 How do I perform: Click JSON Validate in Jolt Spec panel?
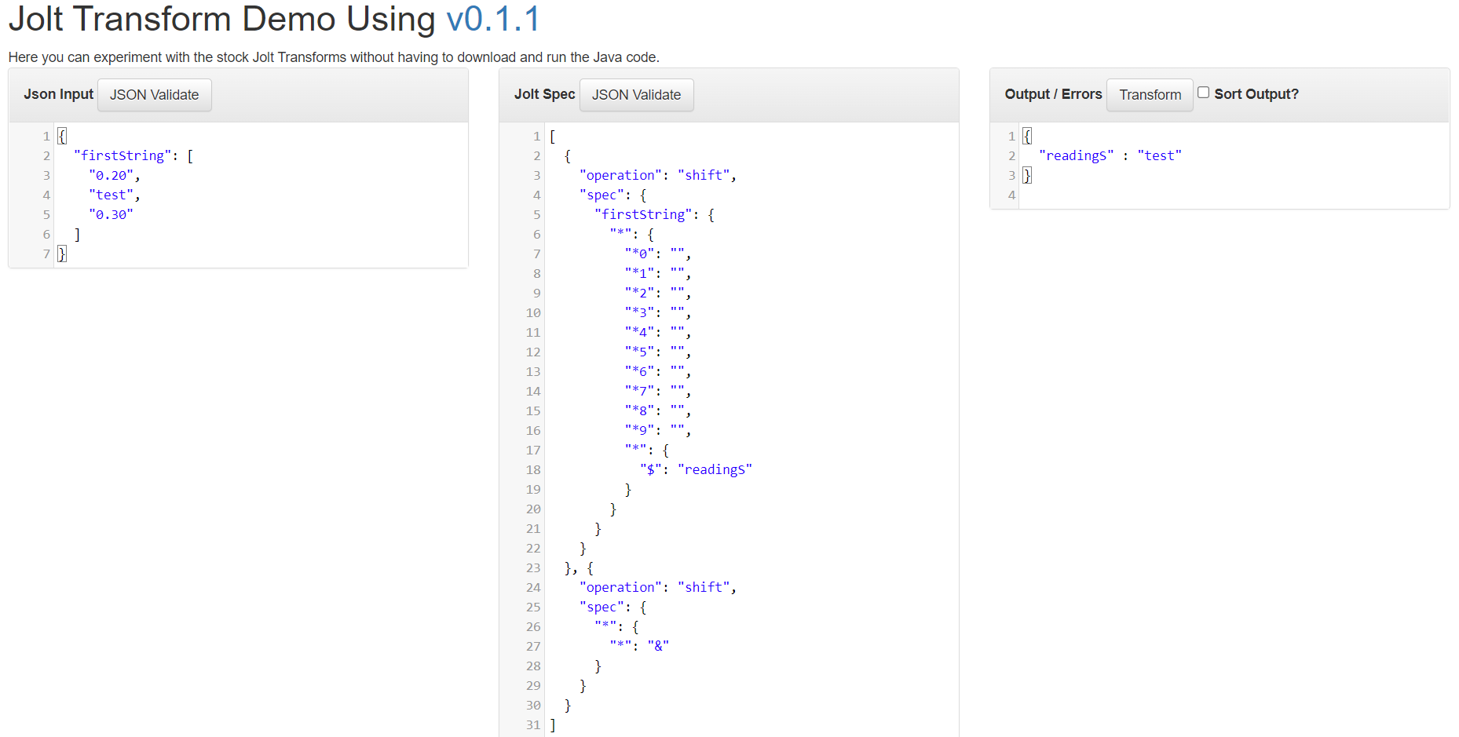click(x=637, y=95)
